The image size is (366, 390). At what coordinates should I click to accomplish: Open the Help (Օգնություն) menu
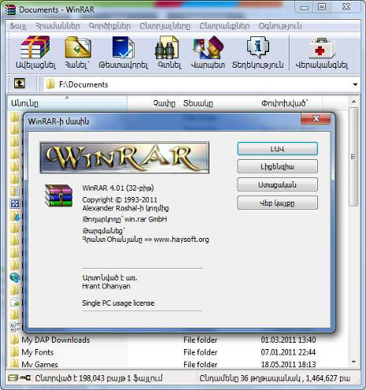(x=280, y=26)
